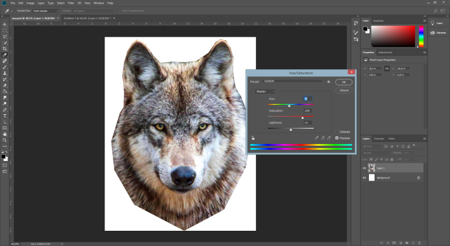The image size is (450, 246).
Task: Select the Brush tool
Action: (4, 67)
